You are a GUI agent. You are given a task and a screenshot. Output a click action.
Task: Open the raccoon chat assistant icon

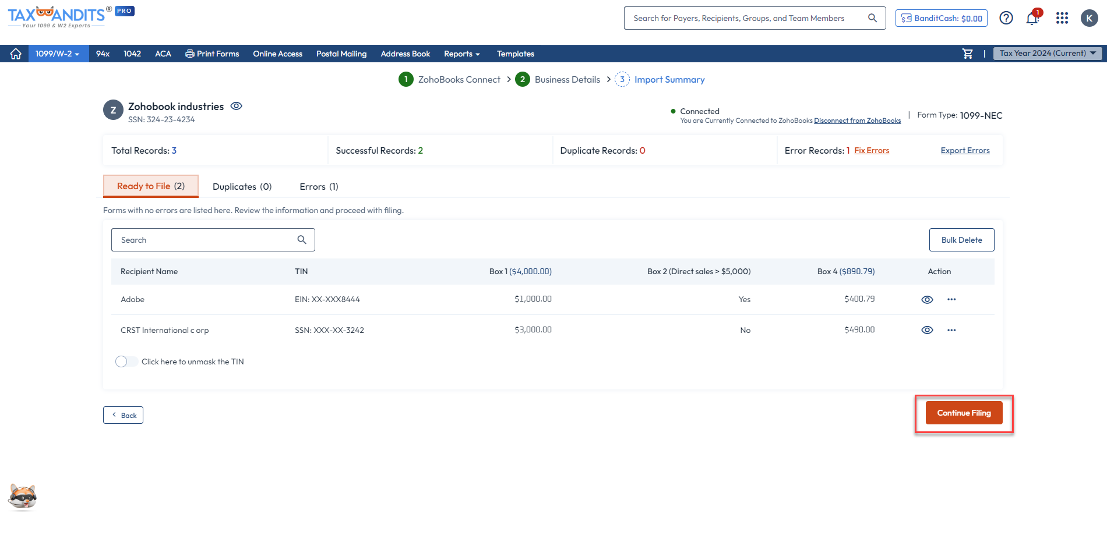click(22, 497)
